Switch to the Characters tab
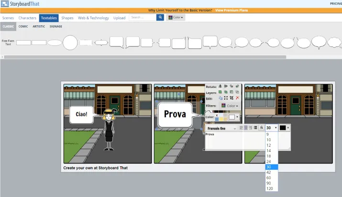 pyautogui.click(x=27, y=18)
